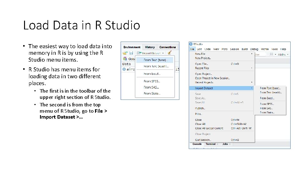The height and width of the screenshot is (169, 300).
Task: Open the Plots menu
Action: click(224, 49)
